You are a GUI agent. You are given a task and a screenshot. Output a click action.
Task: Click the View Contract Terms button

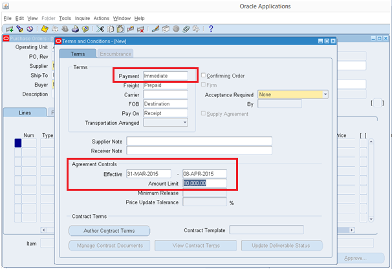(196, 246)
